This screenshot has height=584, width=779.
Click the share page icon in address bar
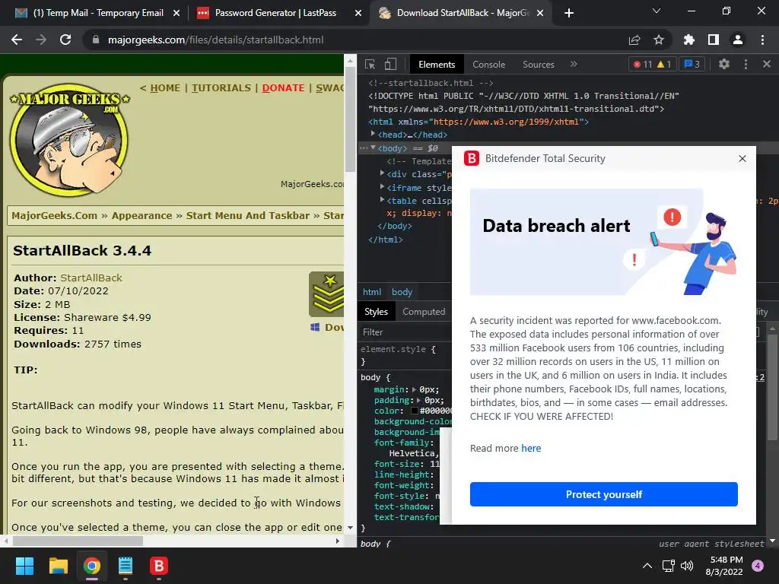[634, 40]
